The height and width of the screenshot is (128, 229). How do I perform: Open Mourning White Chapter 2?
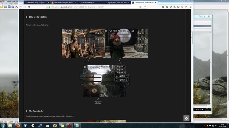click(120, 70)
